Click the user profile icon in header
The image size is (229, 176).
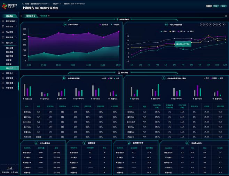[23, 3]
